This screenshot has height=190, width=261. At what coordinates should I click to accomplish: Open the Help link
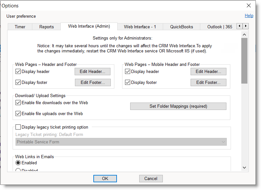(249, 15)
